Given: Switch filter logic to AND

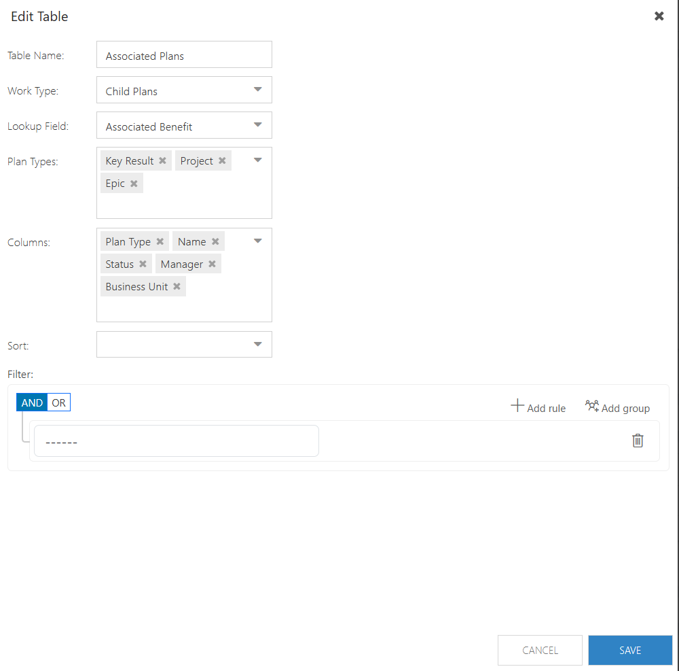Looking at the screenshot, I should (32, 402).
